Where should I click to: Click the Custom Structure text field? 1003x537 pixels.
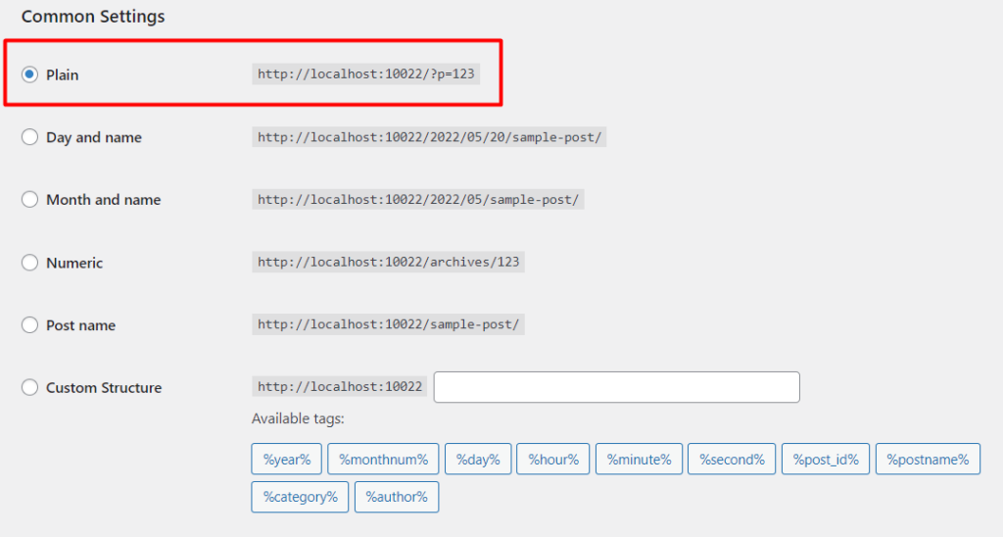[x=617, y=387]
